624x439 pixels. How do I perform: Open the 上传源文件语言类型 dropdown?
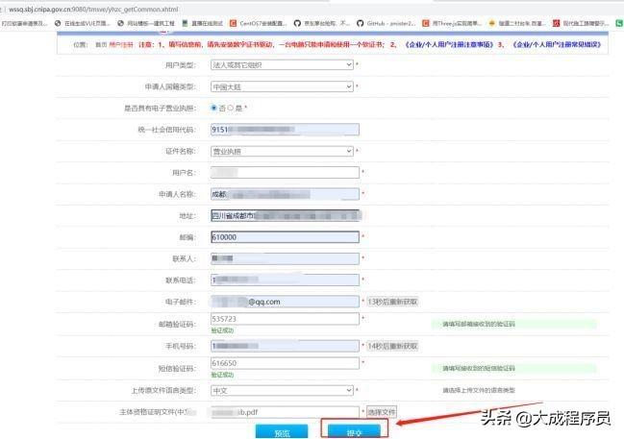281,390
